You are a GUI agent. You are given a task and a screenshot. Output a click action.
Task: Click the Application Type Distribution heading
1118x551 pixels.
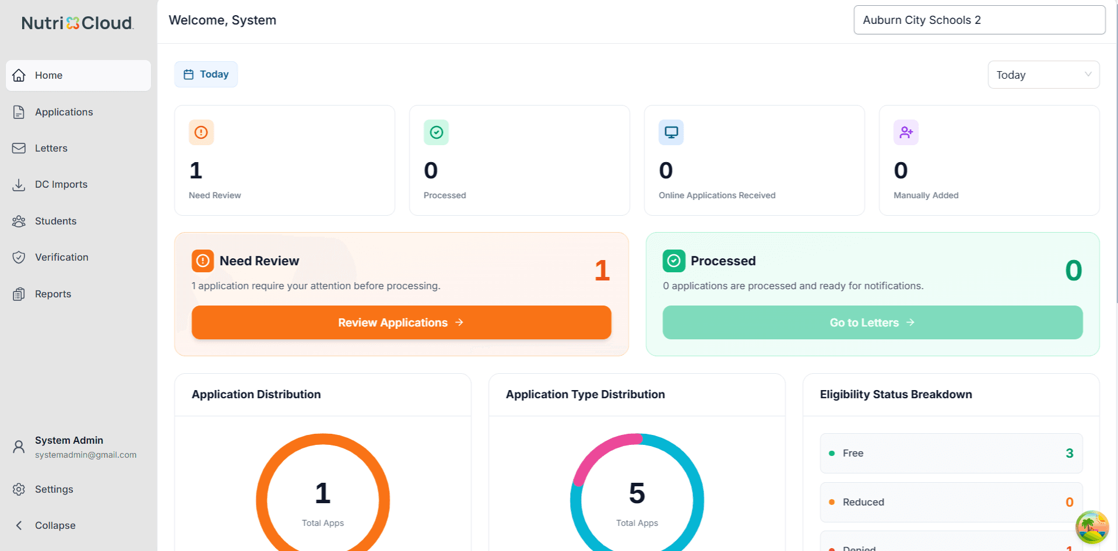pyautogui.click(x=585, y=394)
